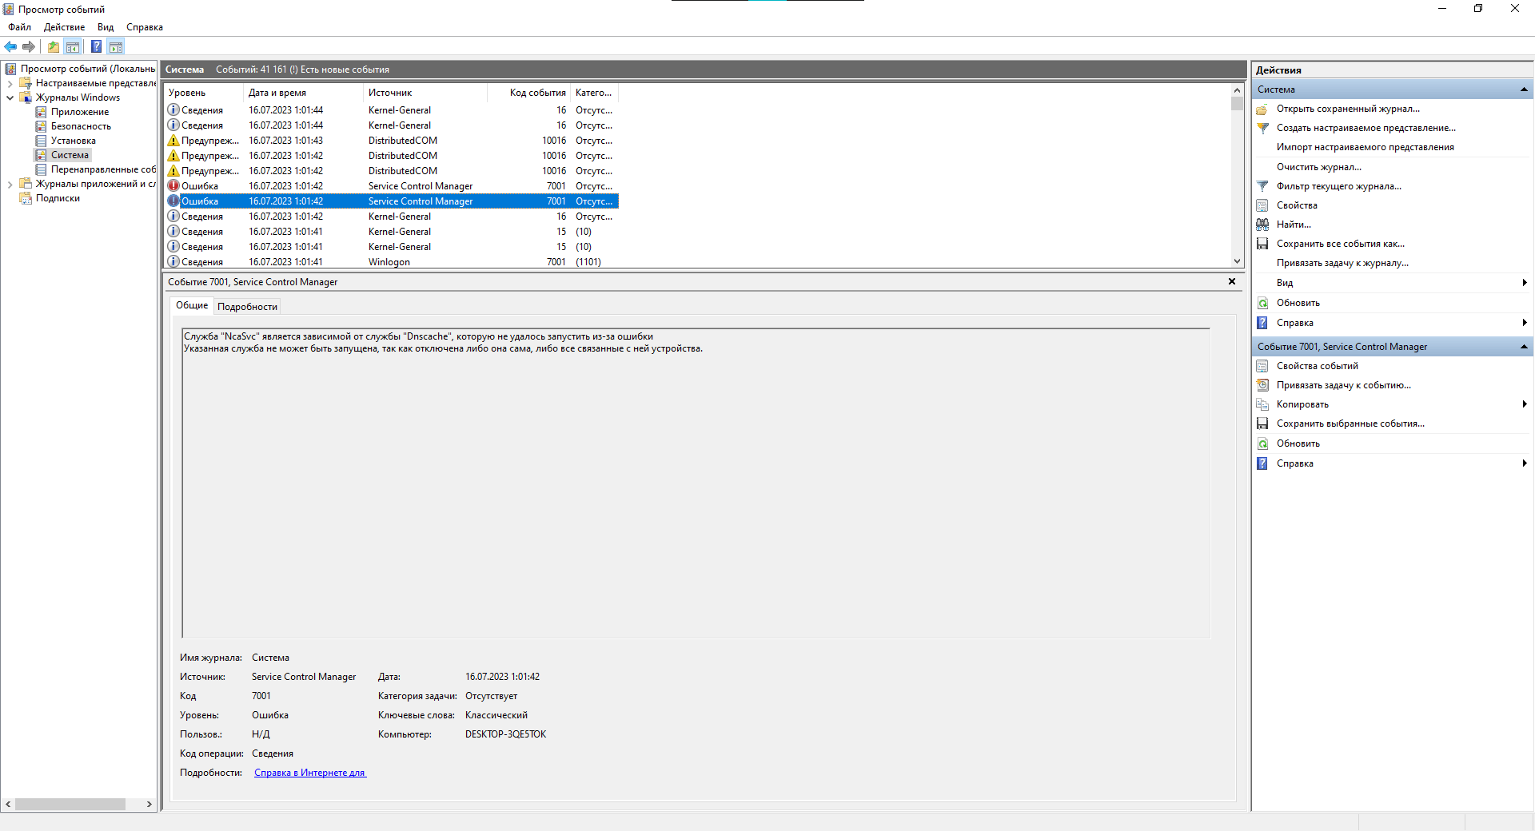Click the Filter current log funnel icon
The width and height of the screenshot is (1535, 831).
(1262, 186)
